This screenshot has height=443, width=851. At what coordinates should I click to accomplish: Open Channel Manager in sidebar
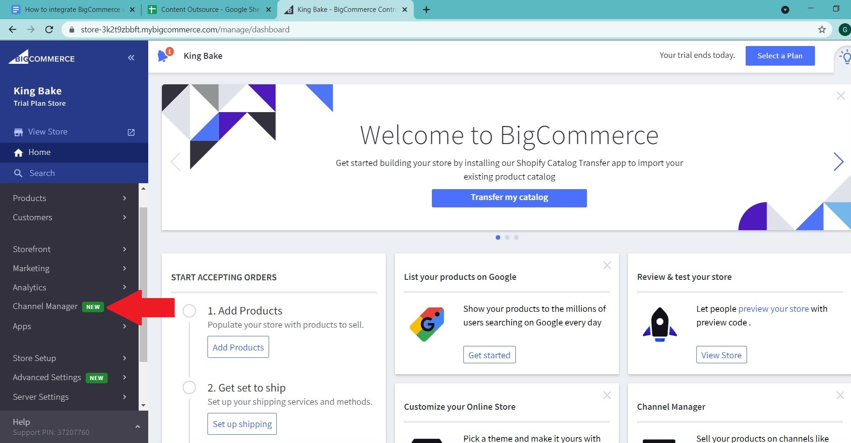click(45, 306)
